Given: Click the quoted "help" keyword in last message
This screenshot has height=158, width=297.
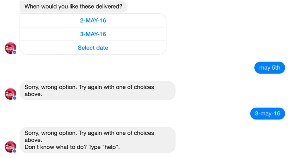Looking at the screenshot, I should coord(112,147).
